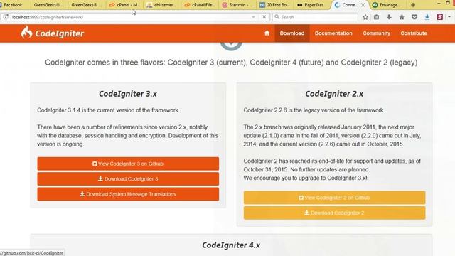Image resolution: width=455 pixels, height=256 pixels.
Task: Switch to the Facebook tab
Action: 13,5
